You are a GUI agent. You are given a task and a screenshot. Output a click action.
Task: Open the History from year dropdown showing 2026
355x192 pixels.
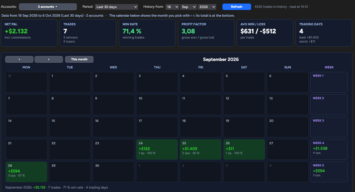[207, 7]
